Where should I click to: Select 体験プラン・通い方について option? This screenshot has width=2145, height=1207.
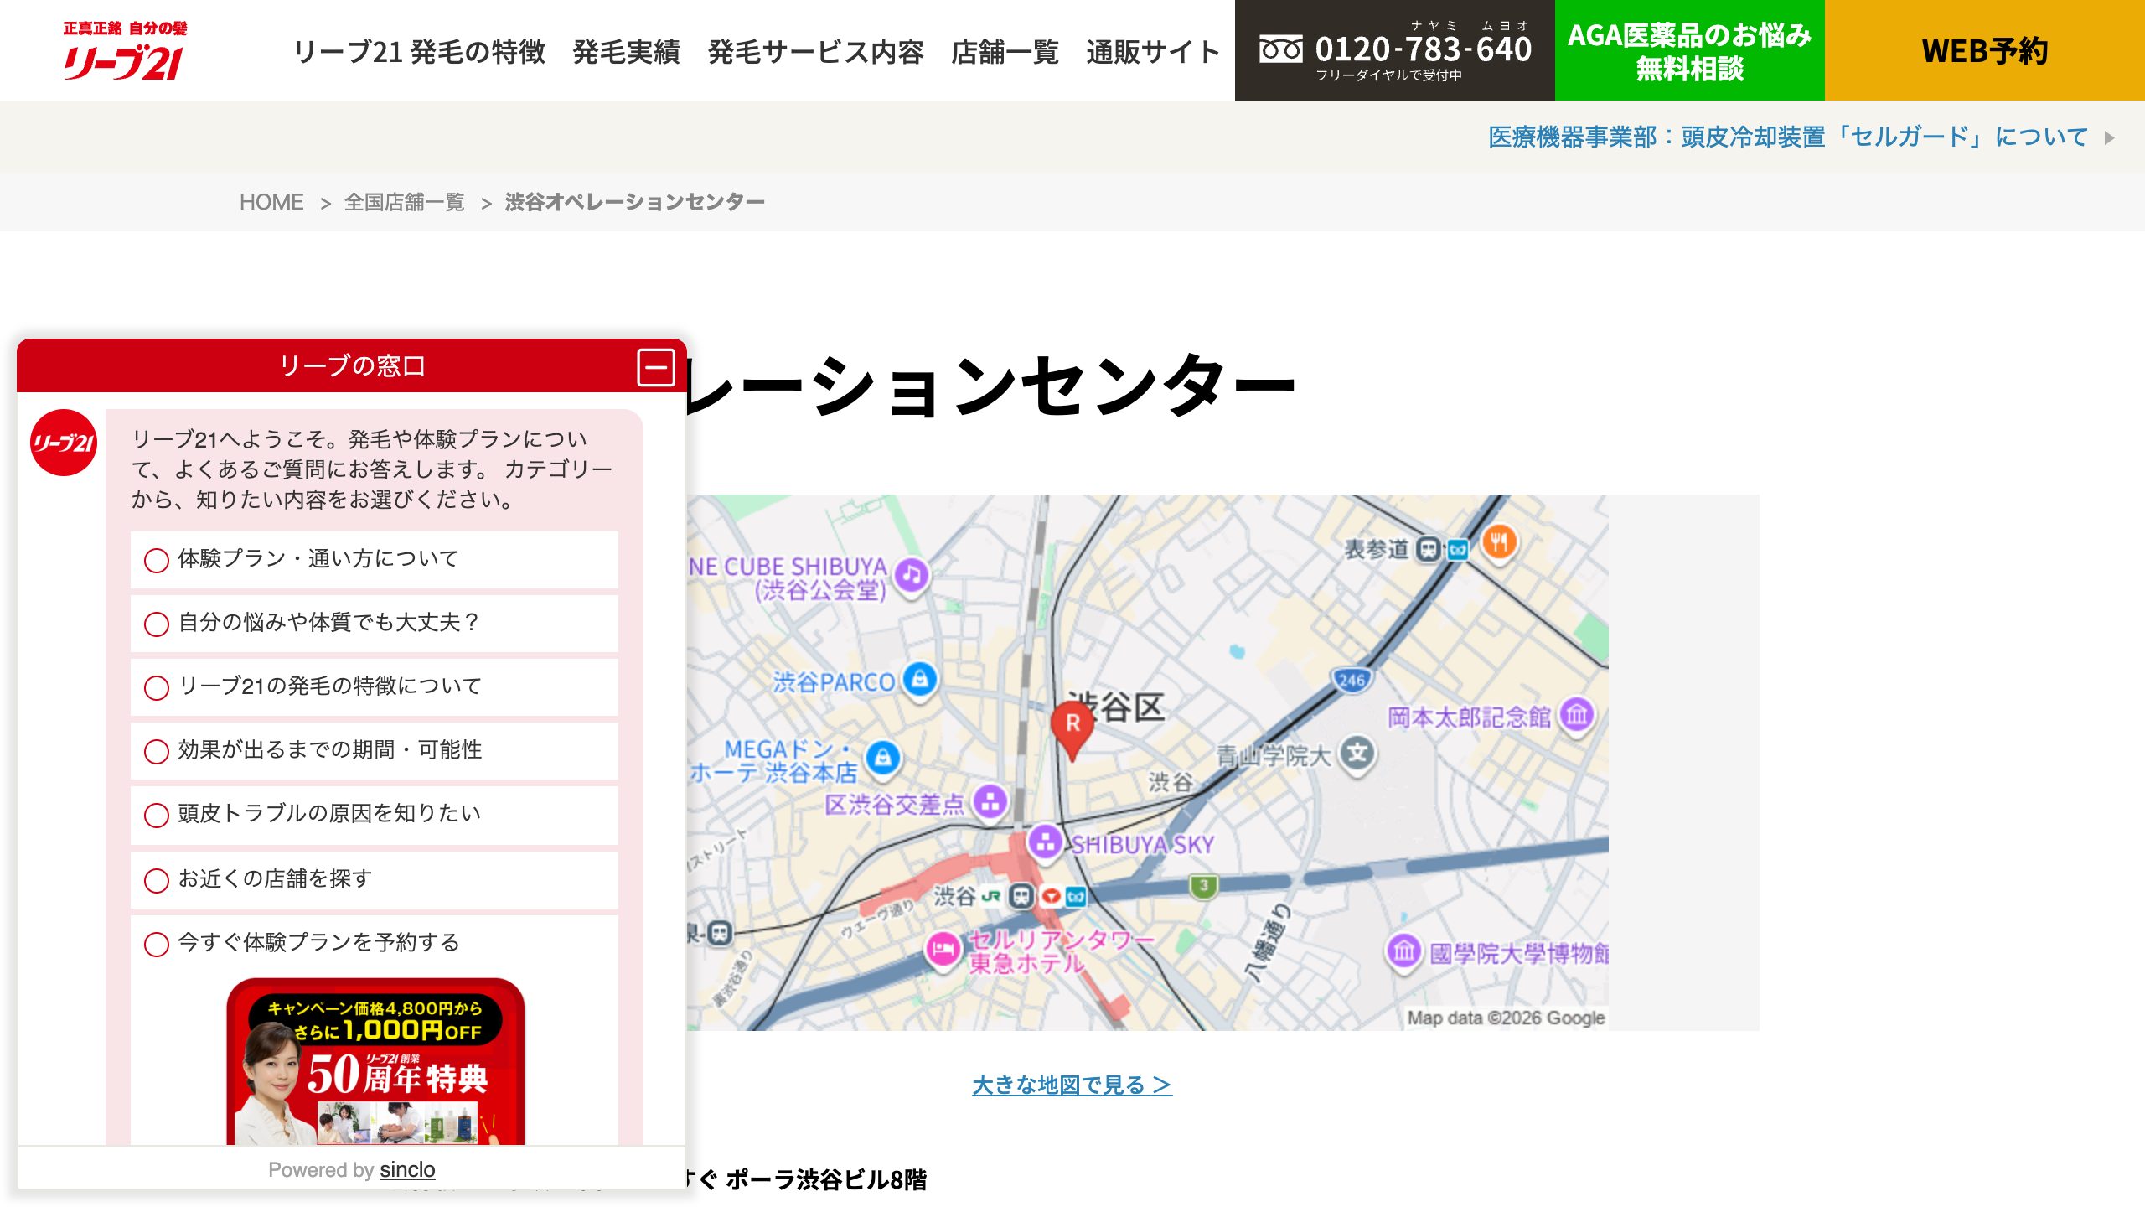375,559
